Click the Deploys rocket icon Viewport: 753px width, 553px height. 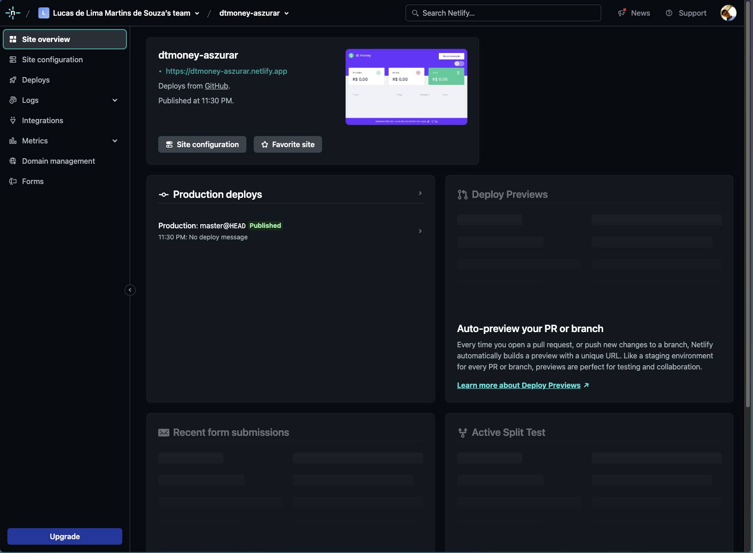pos(13,80)
